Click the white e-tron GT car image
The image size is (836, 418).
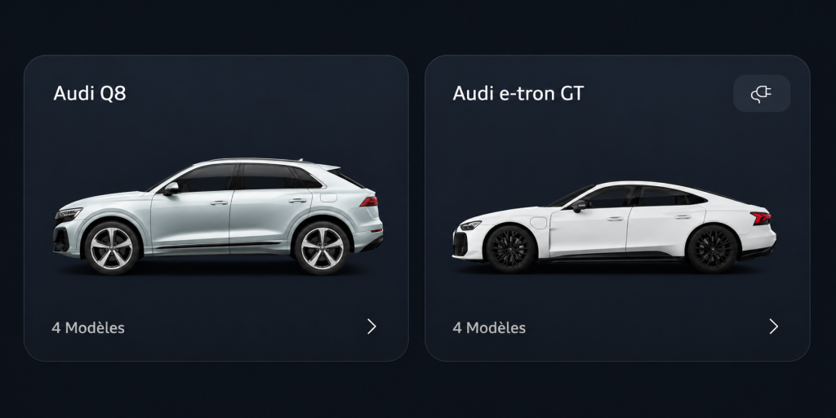pos(614,227)
